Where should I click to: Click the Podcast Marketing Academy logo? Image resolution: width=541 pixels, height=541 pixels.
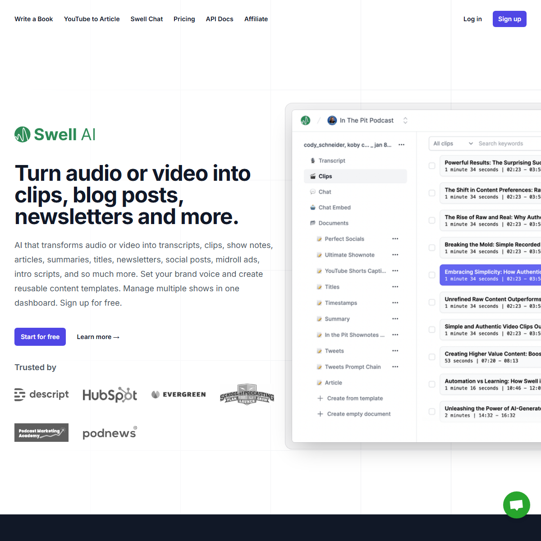[x=41, y=433]
